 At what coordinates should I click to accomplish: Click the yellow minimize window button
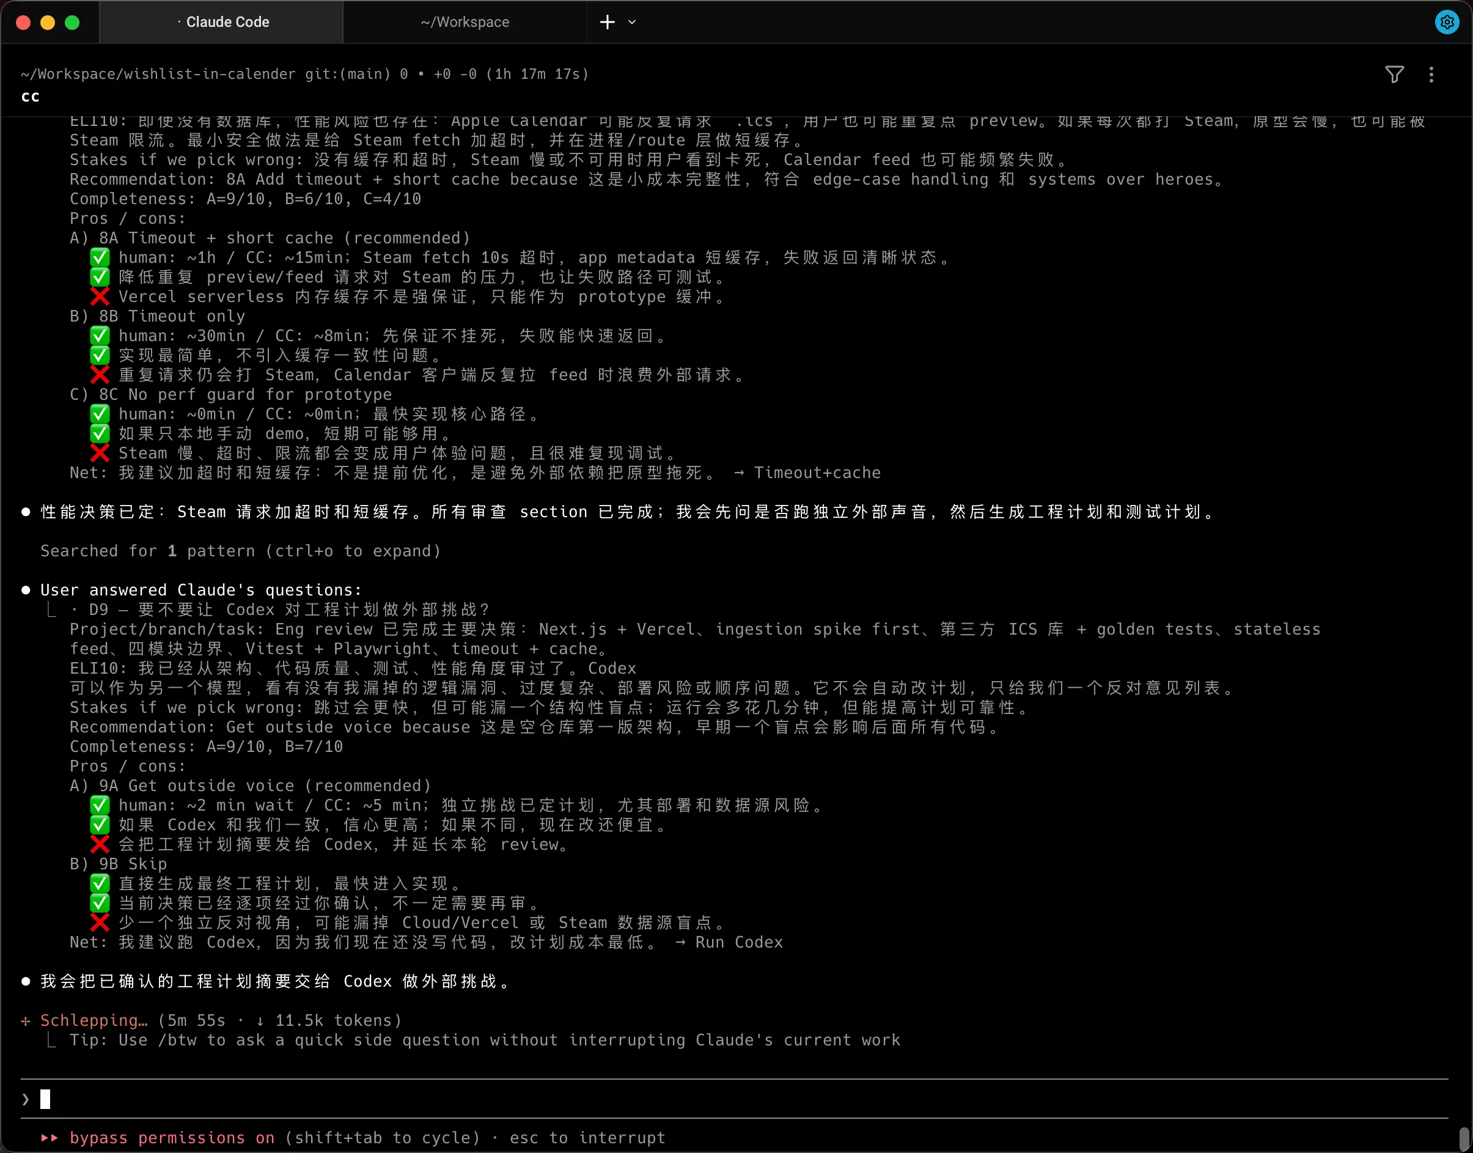[x=47, y=22]
